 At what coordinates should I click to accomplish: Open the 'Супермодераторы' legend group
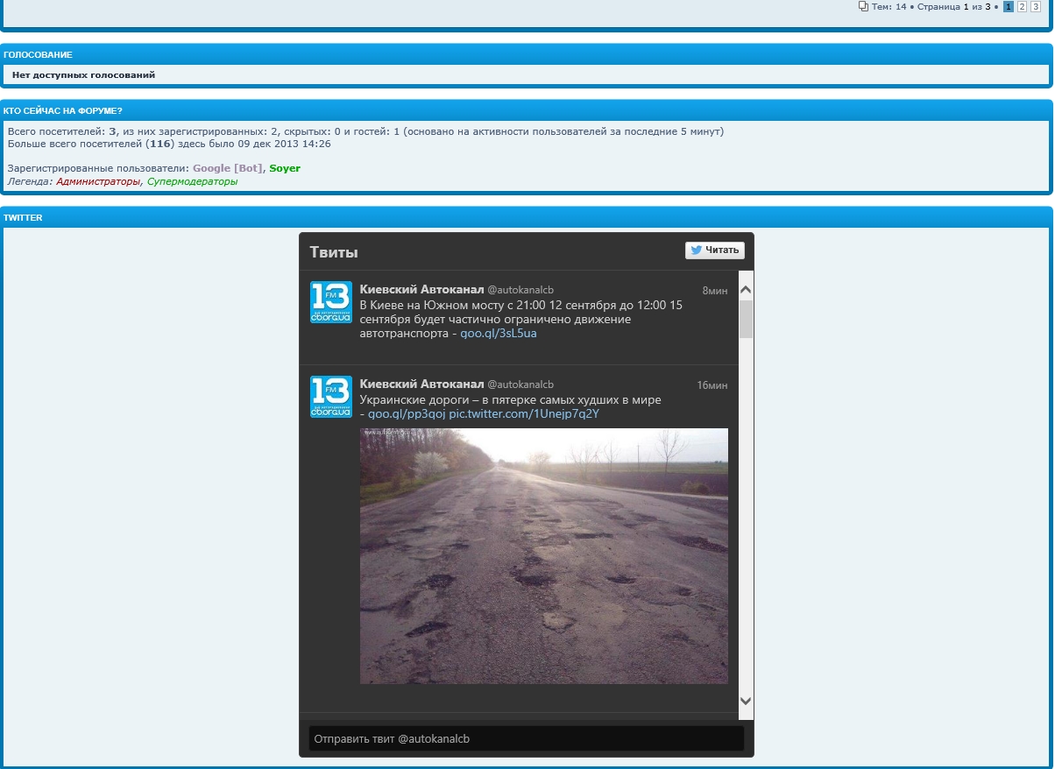(192, 181)
